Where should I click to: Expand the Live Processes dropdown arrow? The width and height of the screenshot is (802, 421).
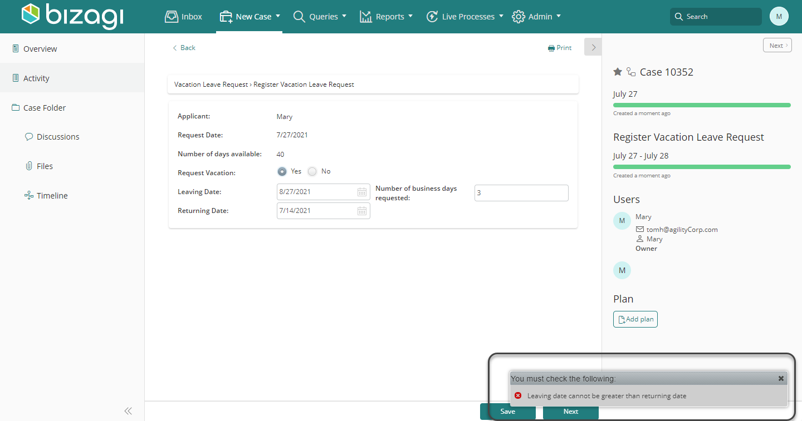click(501, 16)
